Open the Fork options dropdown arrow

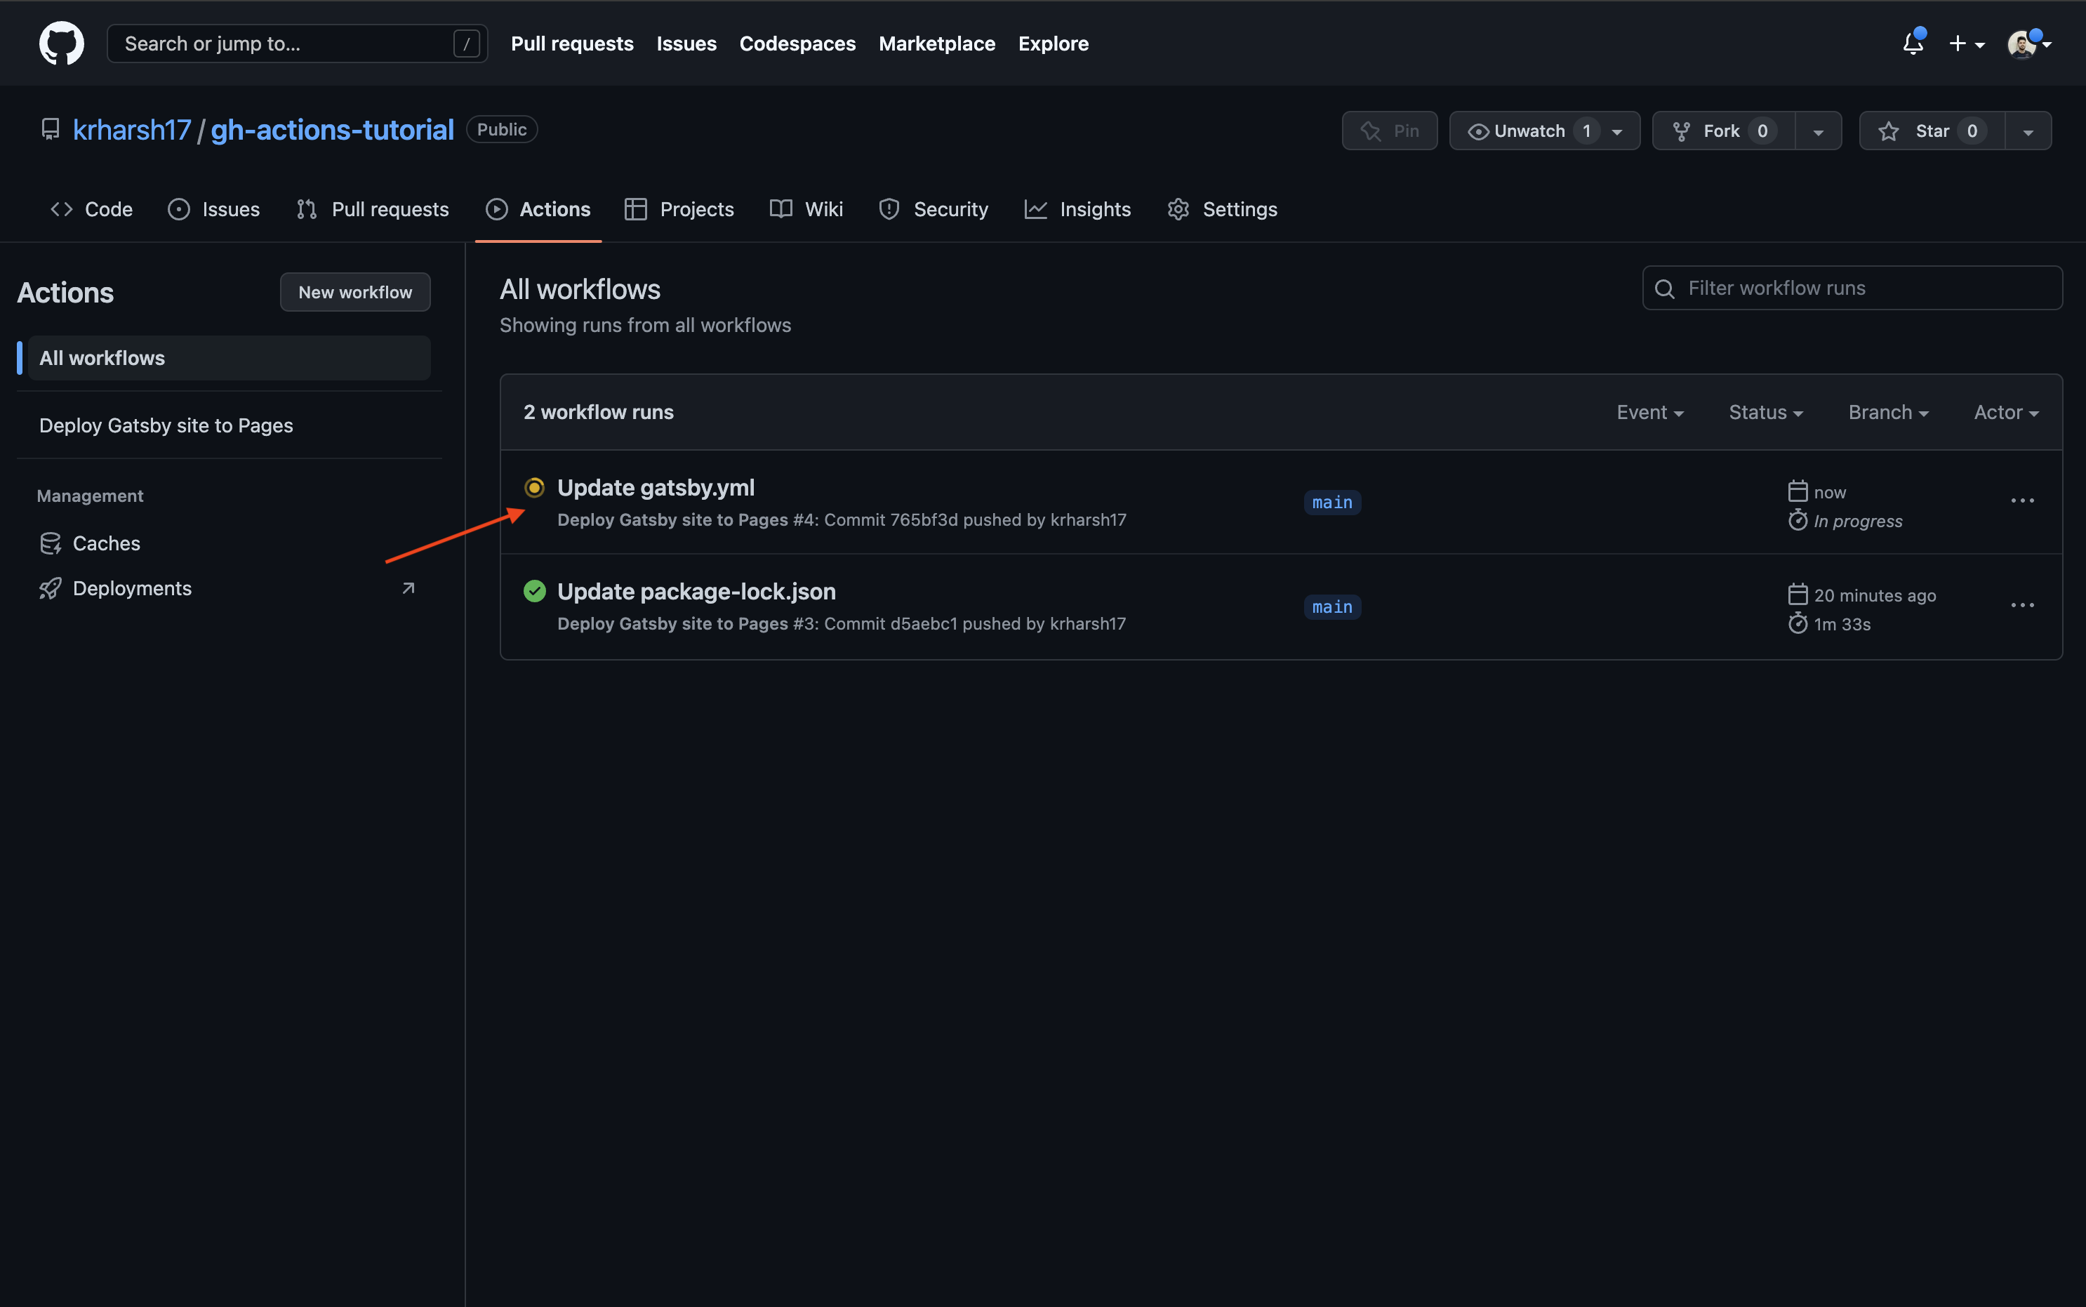pos(1817,131)
